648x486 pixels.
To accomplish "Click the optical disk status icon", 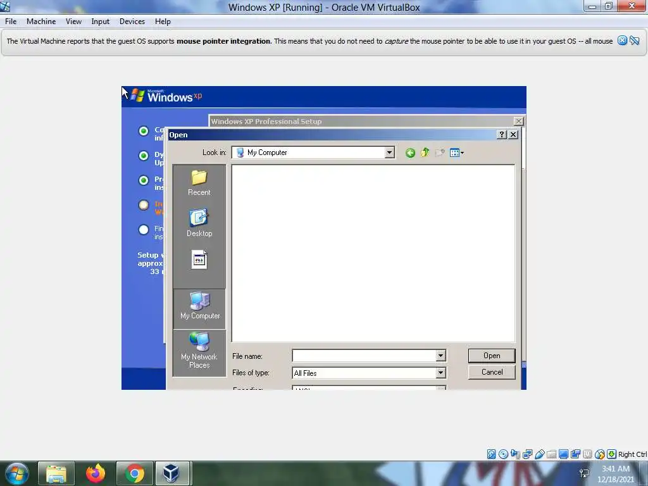I will (x=503, y=454).
